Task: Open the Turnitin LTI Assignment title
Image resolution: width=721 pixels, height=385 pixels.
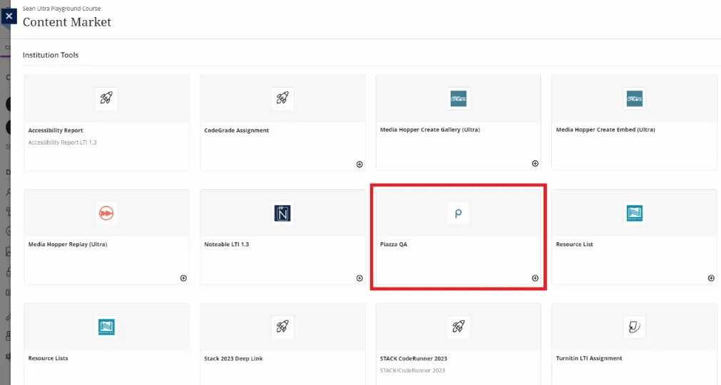Action: pos(589,359)
